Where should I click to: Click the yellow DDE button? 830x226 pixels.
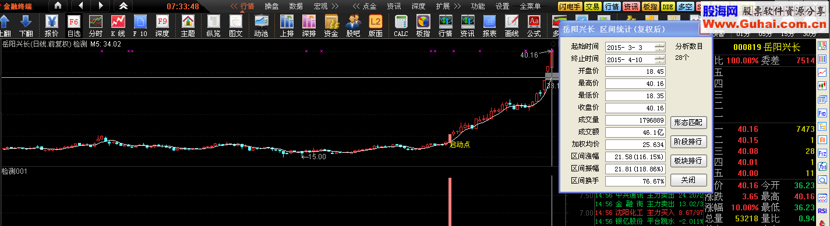pyautogui.click(x=667, y=6)
